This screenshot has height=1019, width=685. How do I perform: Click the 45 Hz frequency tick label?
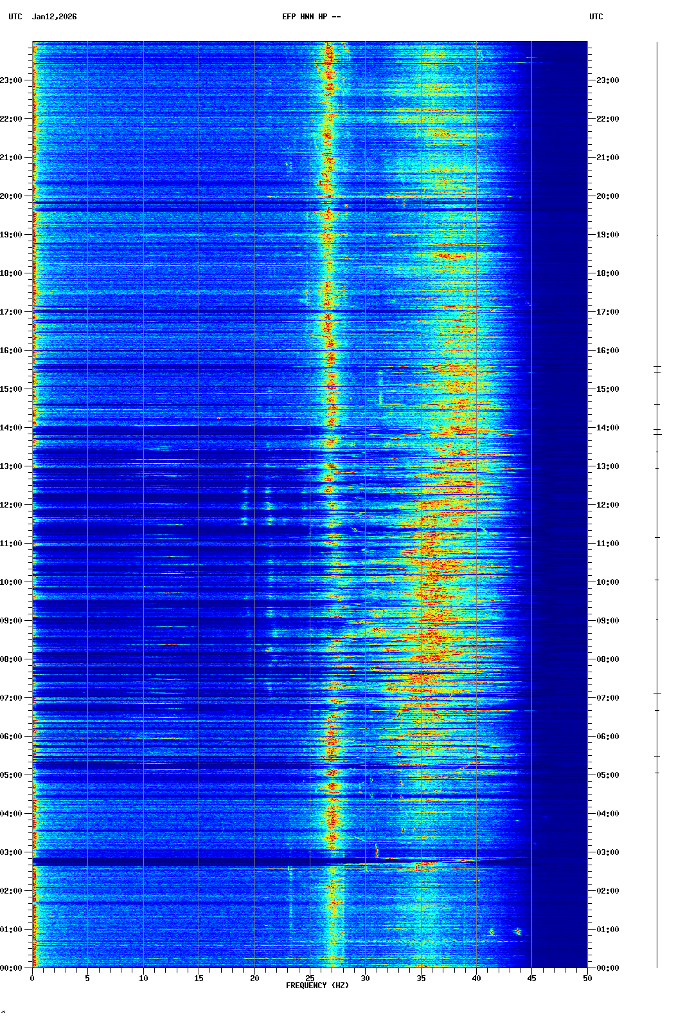[x=531, y=978]
